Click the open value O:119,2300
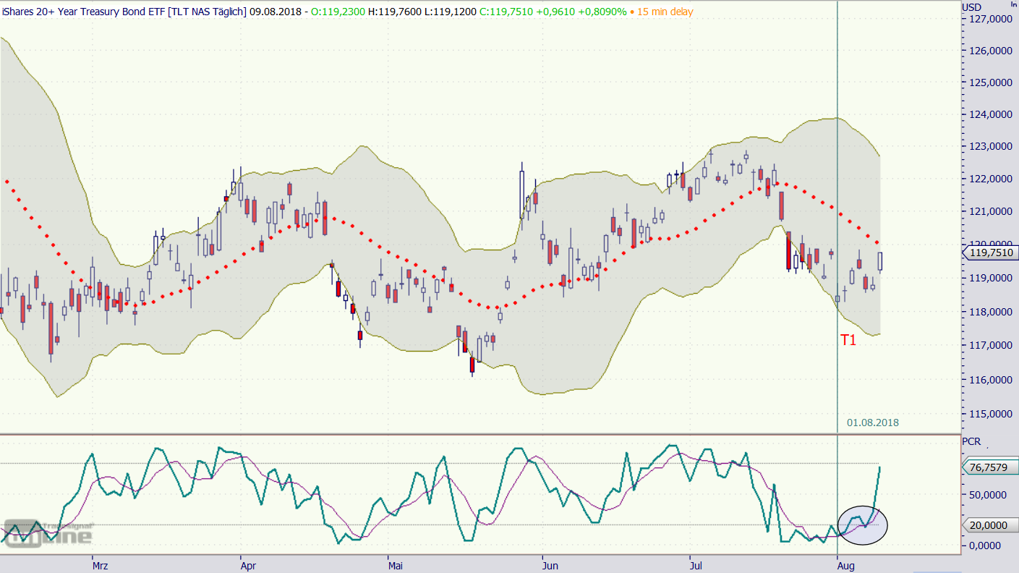Screen dimensions: 1019x573 pos(338,12)
